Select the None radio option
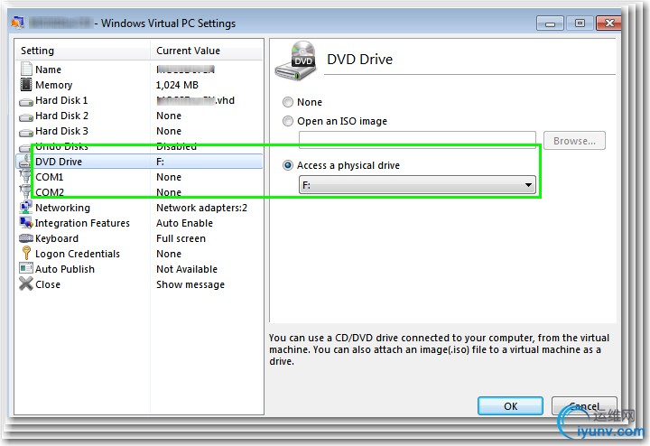This screenshot has width=650, height=446. tap(288, 102)
